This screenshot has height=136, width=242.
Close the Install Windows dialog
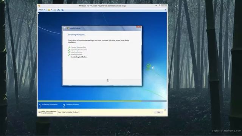pyautogui.click(x=139, y=27)
